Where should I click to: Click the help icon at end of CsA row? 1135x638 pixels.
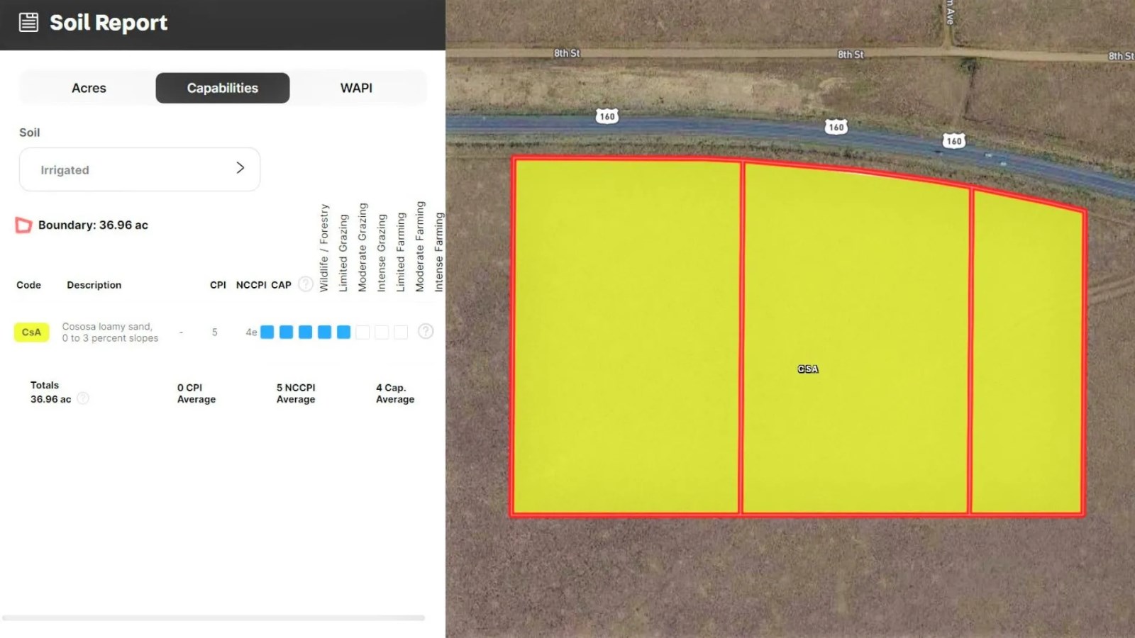point(426,331)
